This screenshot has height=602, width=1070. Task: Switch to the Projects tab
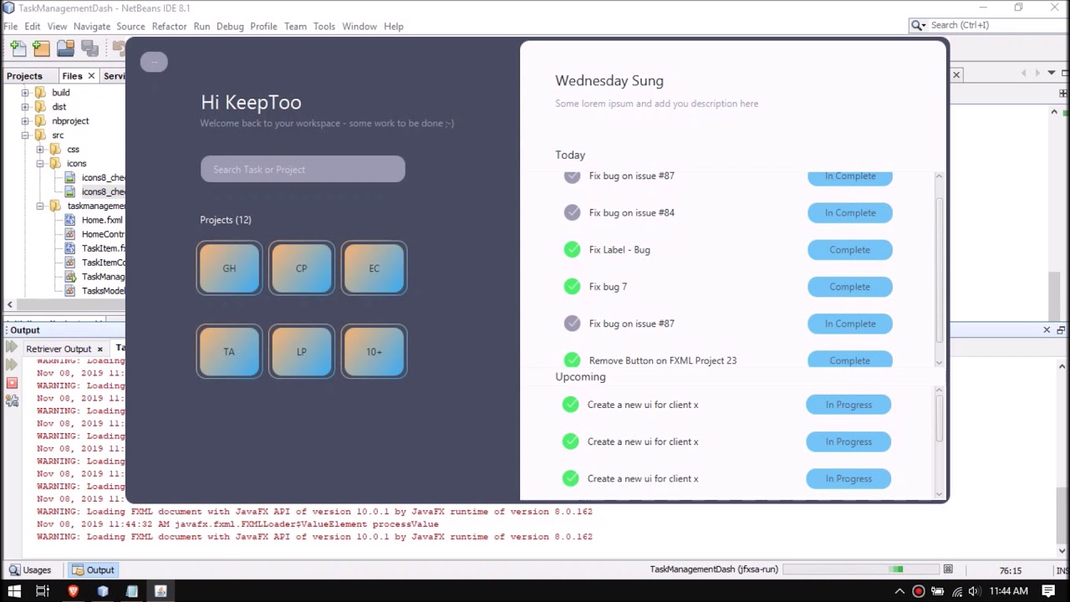[x=24, y=76]
